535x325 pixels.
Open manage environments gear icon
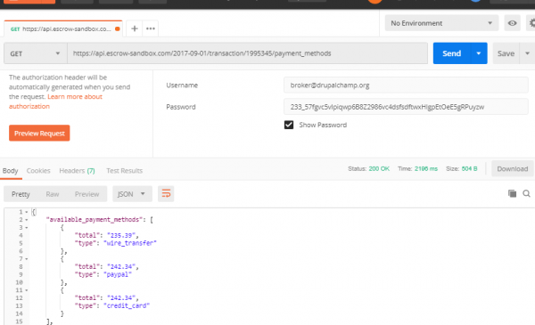tap(531, 23)
